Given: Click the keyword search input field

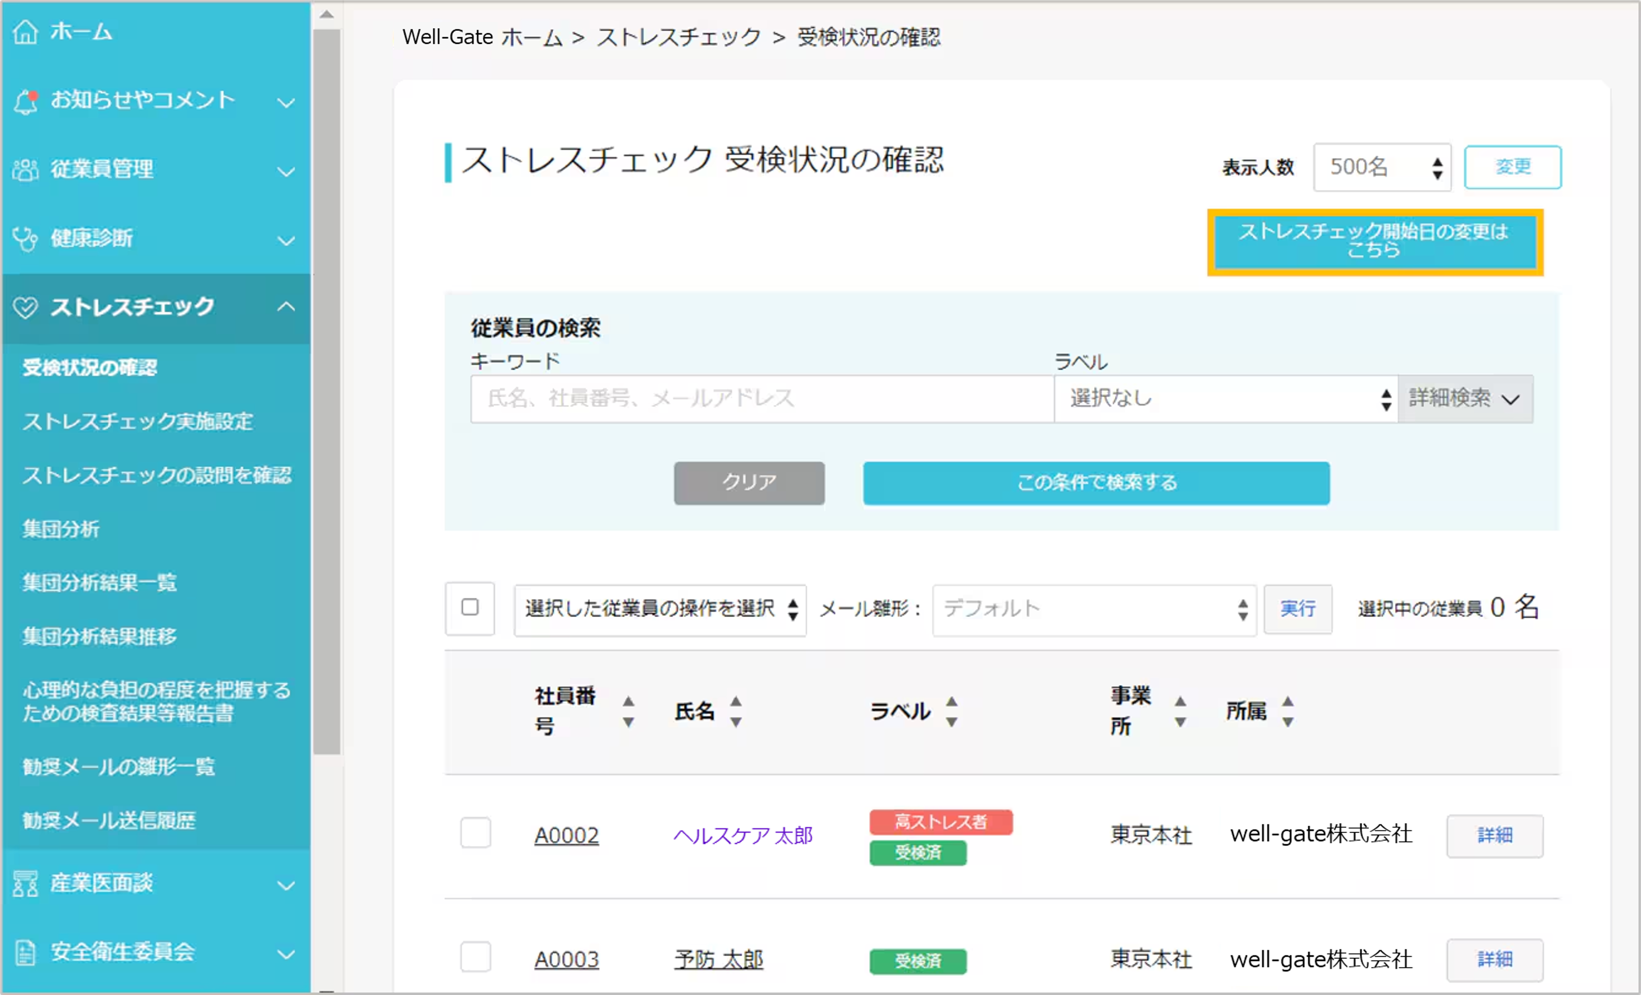Looking at the screenshot, I should pos(762,398).
